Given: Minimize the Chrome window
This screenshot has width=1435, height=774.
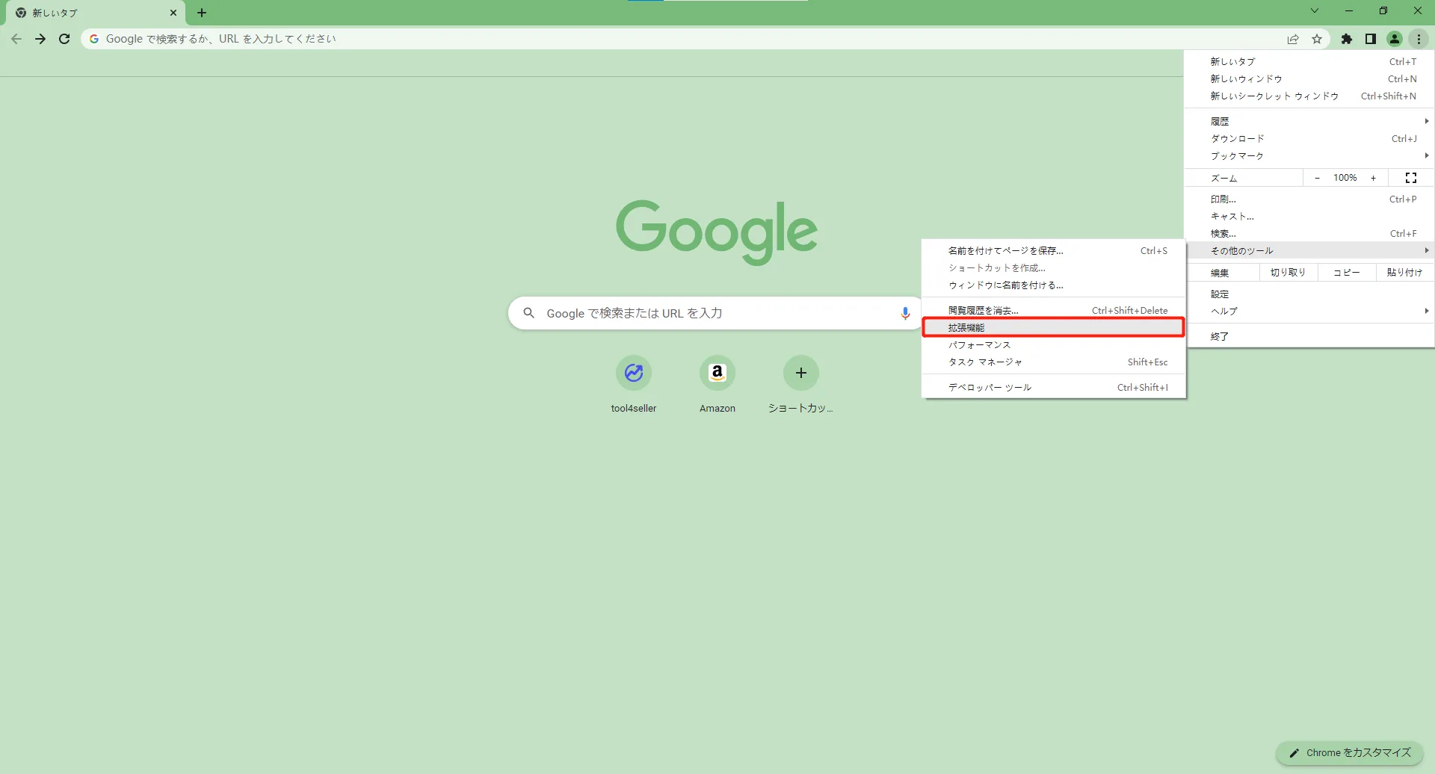Looking at the screenshot, I should tap(1349, 10).
